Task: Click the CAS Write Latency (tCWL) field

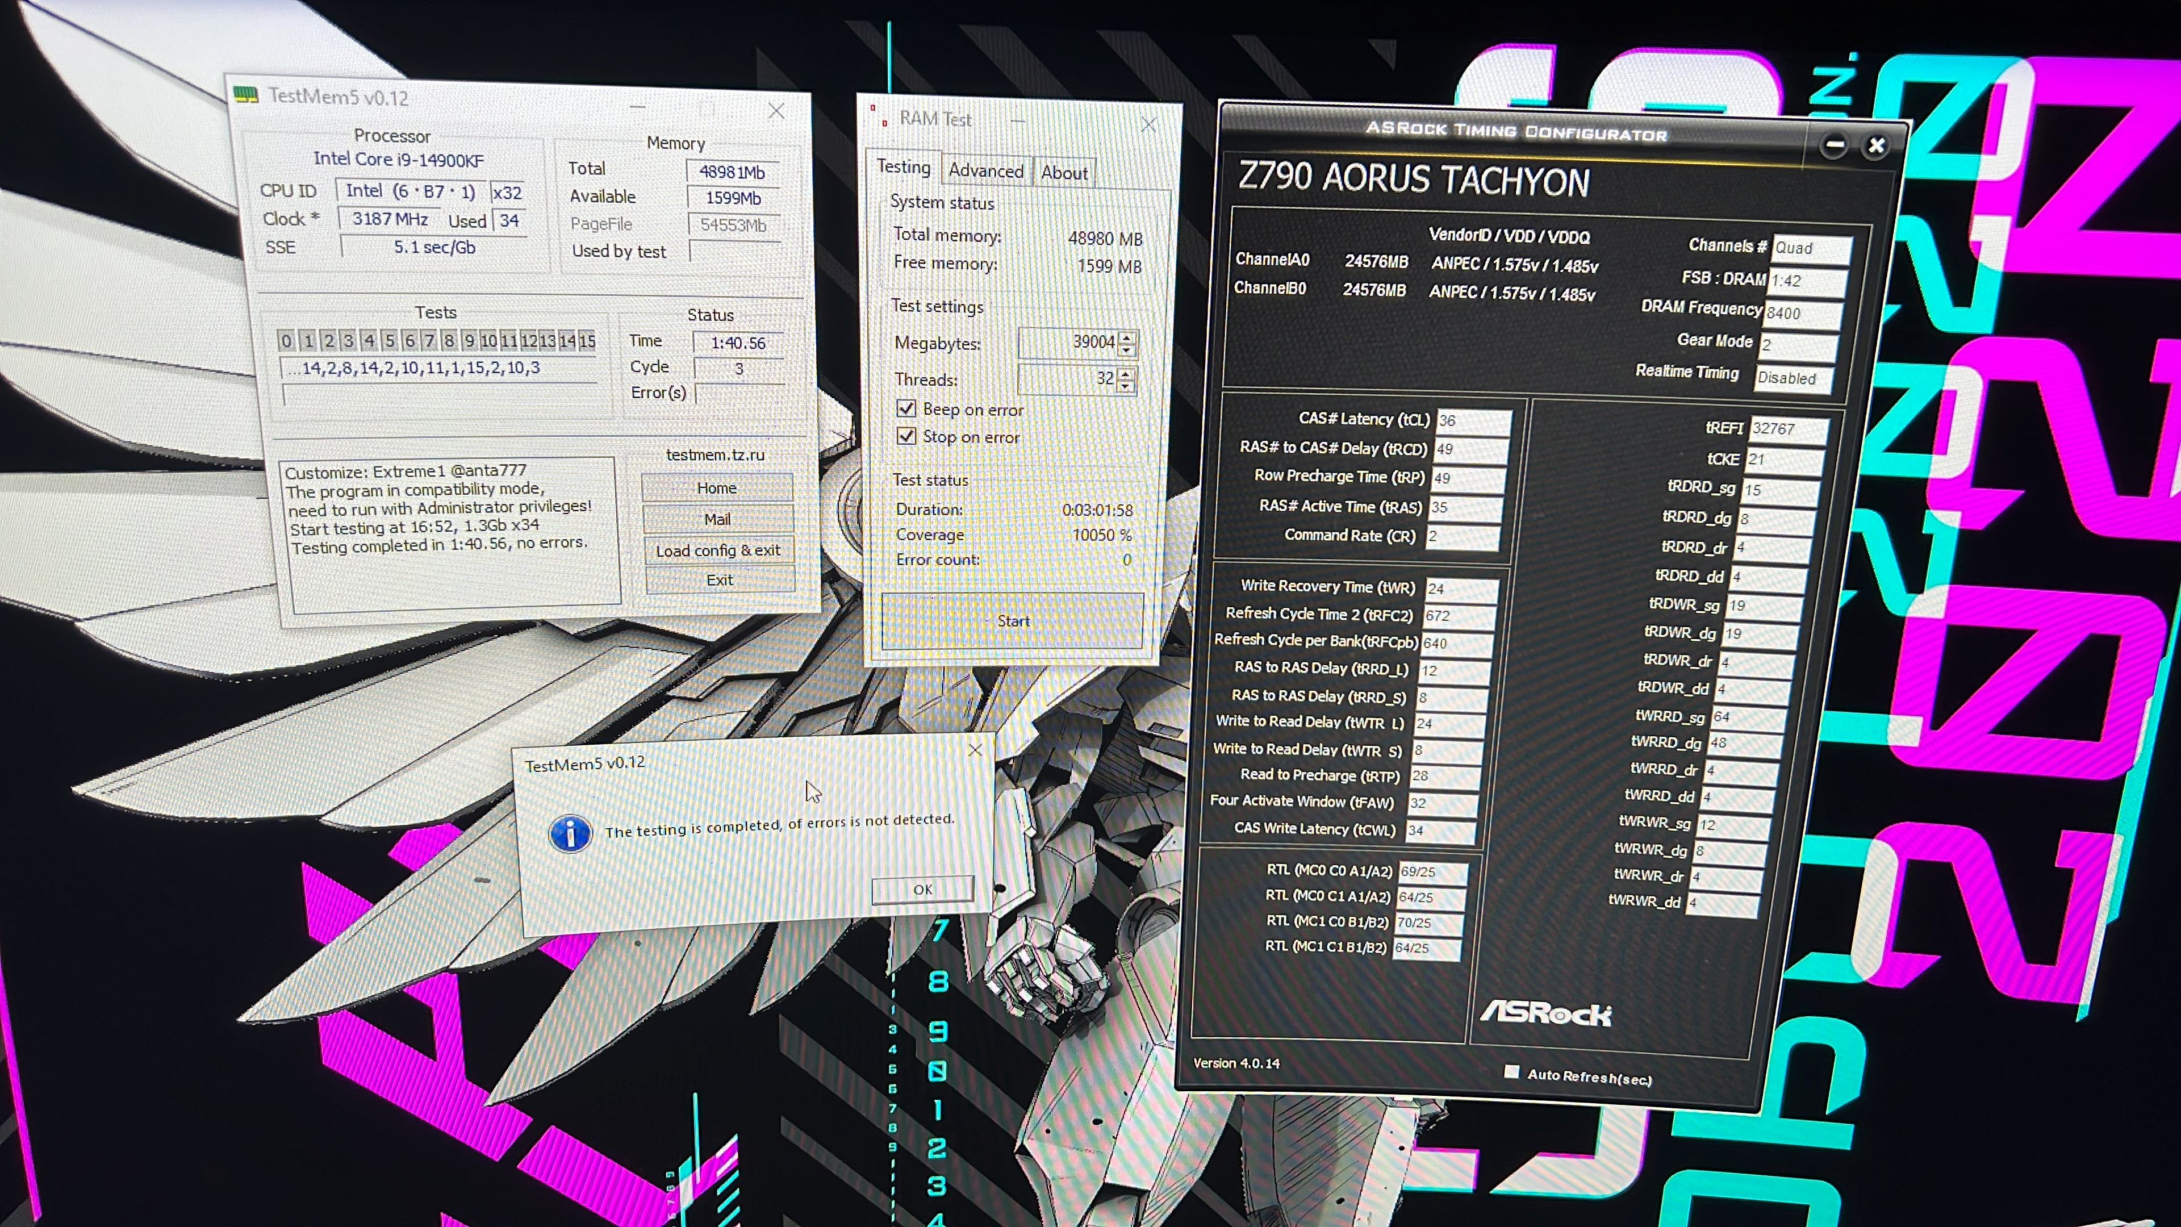Action: 1440,830
